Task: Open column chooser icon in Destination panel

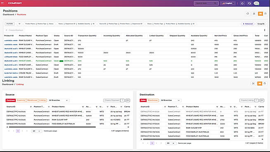Action: point(262,100)
